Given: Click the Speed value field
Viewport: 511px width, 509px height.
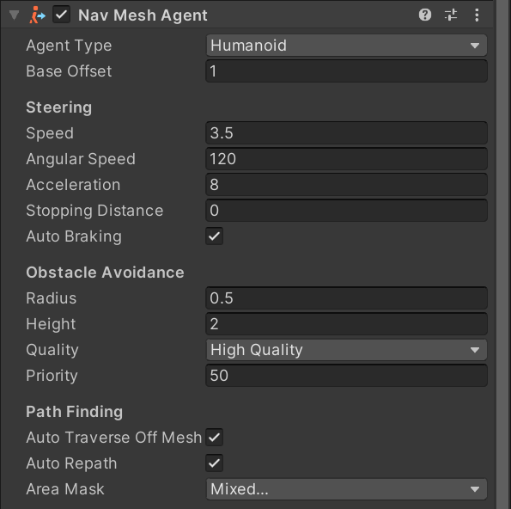Looking at the screenshot, I should click(x=346, y=133).
